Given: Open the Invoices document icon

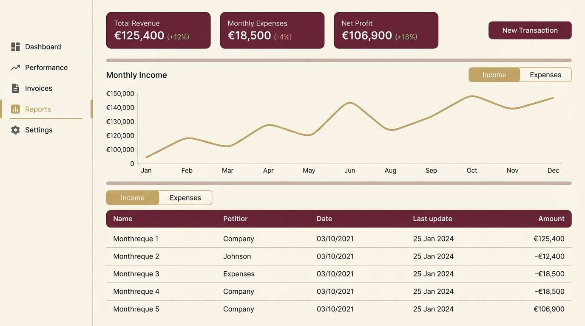Looking at the screenshot, I should [15, 88].
